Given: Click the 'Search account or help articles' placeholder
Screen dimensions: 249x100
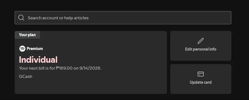Looking at the screenshot, I should pyautogui.click(x=58, y=18).
